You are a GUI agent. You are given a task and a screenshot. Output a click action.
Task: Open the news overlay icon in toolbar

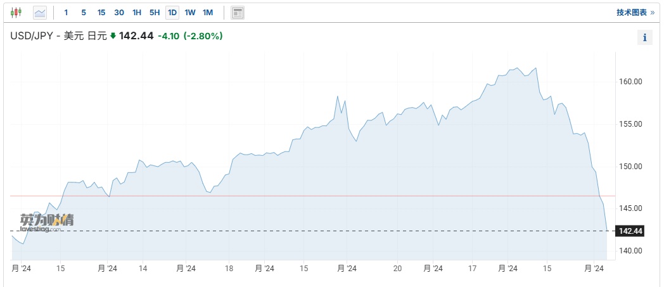pyautogui.click(x=238, y=12)
